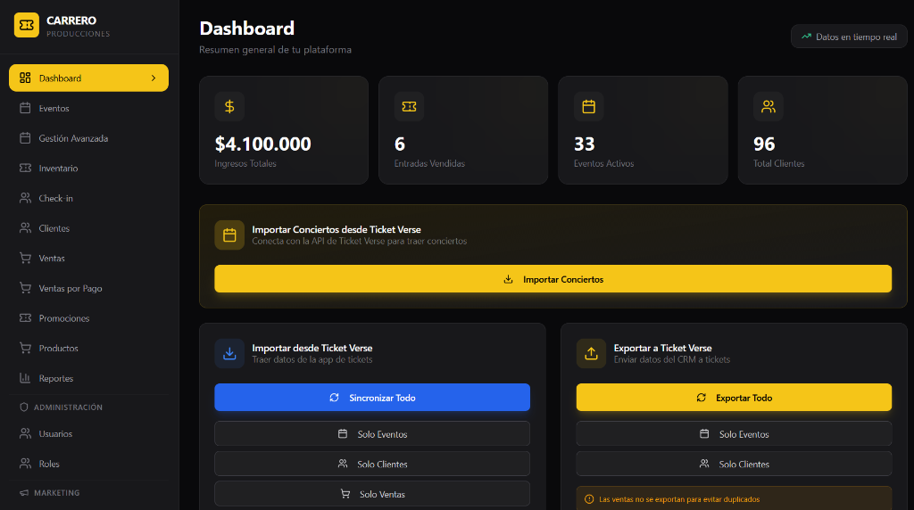Click the blue Sincronizar Todo button
The width and height of the screenshot is (914, 510).
pos(372,397)
